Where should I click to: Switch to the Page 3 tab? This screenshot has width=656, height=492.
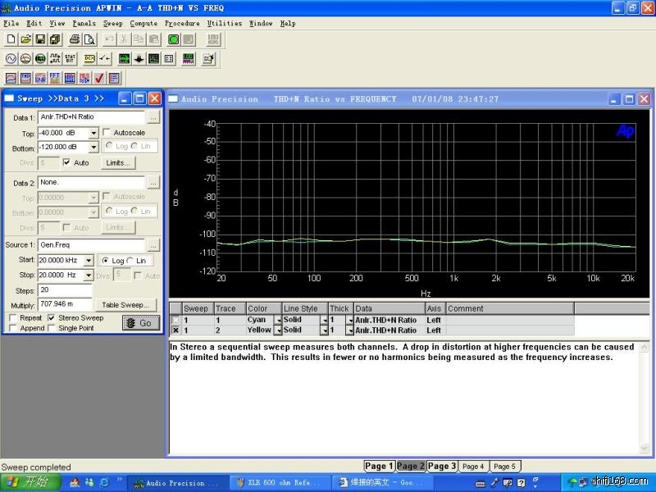tap(441, 467)
